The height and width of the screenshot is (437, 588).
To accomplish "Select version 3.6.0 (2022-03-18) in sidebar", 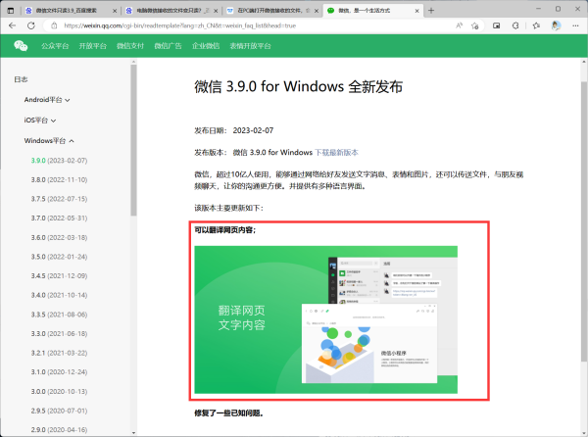I will (60, 237).
